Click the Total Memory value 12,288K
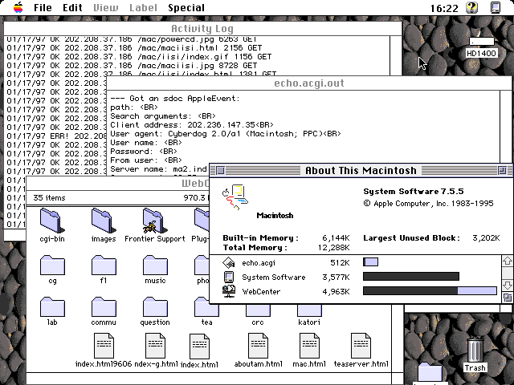The height and width of the screenshot is (385, 514). pos(334,248)
